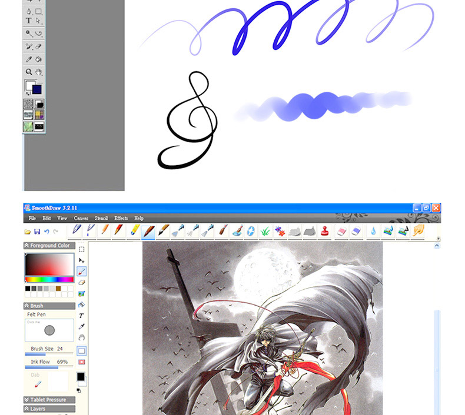Select the yellow highlighter marker brush

tap(135, 230)
